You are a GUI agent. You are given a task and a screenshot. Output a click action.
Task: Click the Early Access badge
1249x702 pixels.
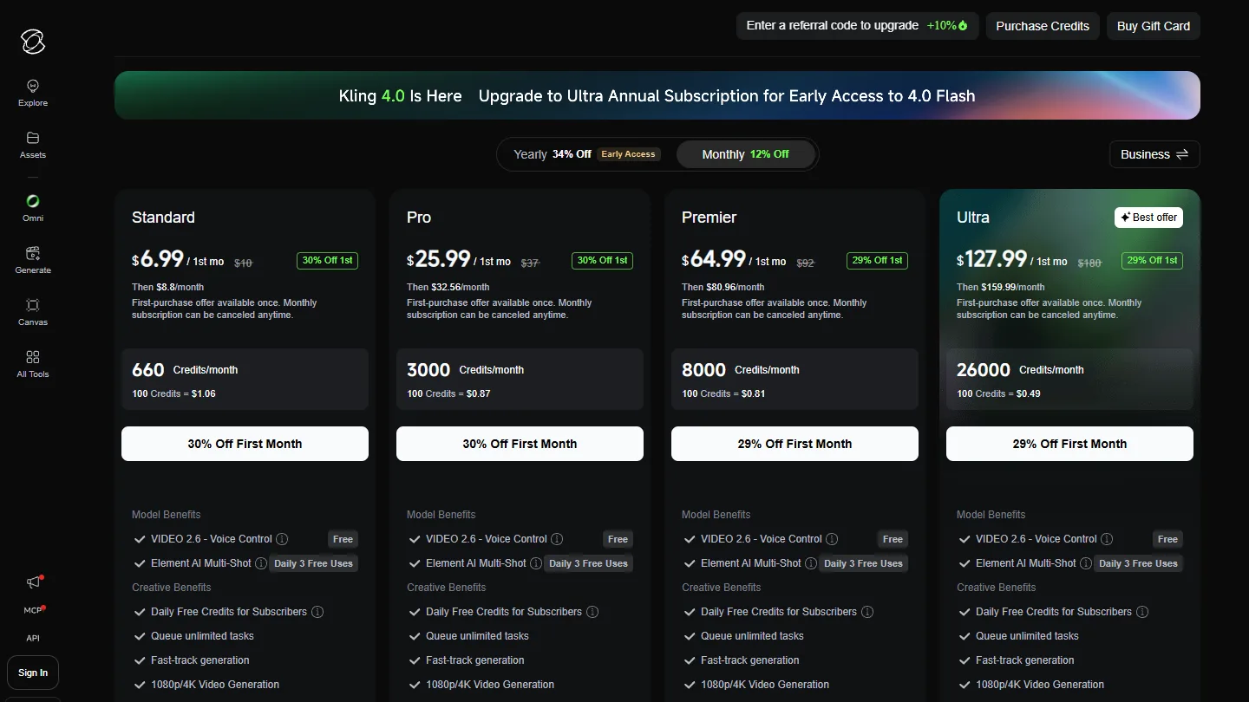pyautogui.click(x=628, y=154)
